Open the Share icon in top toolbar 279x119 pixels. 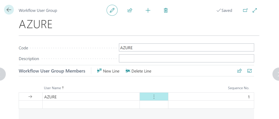130,11
